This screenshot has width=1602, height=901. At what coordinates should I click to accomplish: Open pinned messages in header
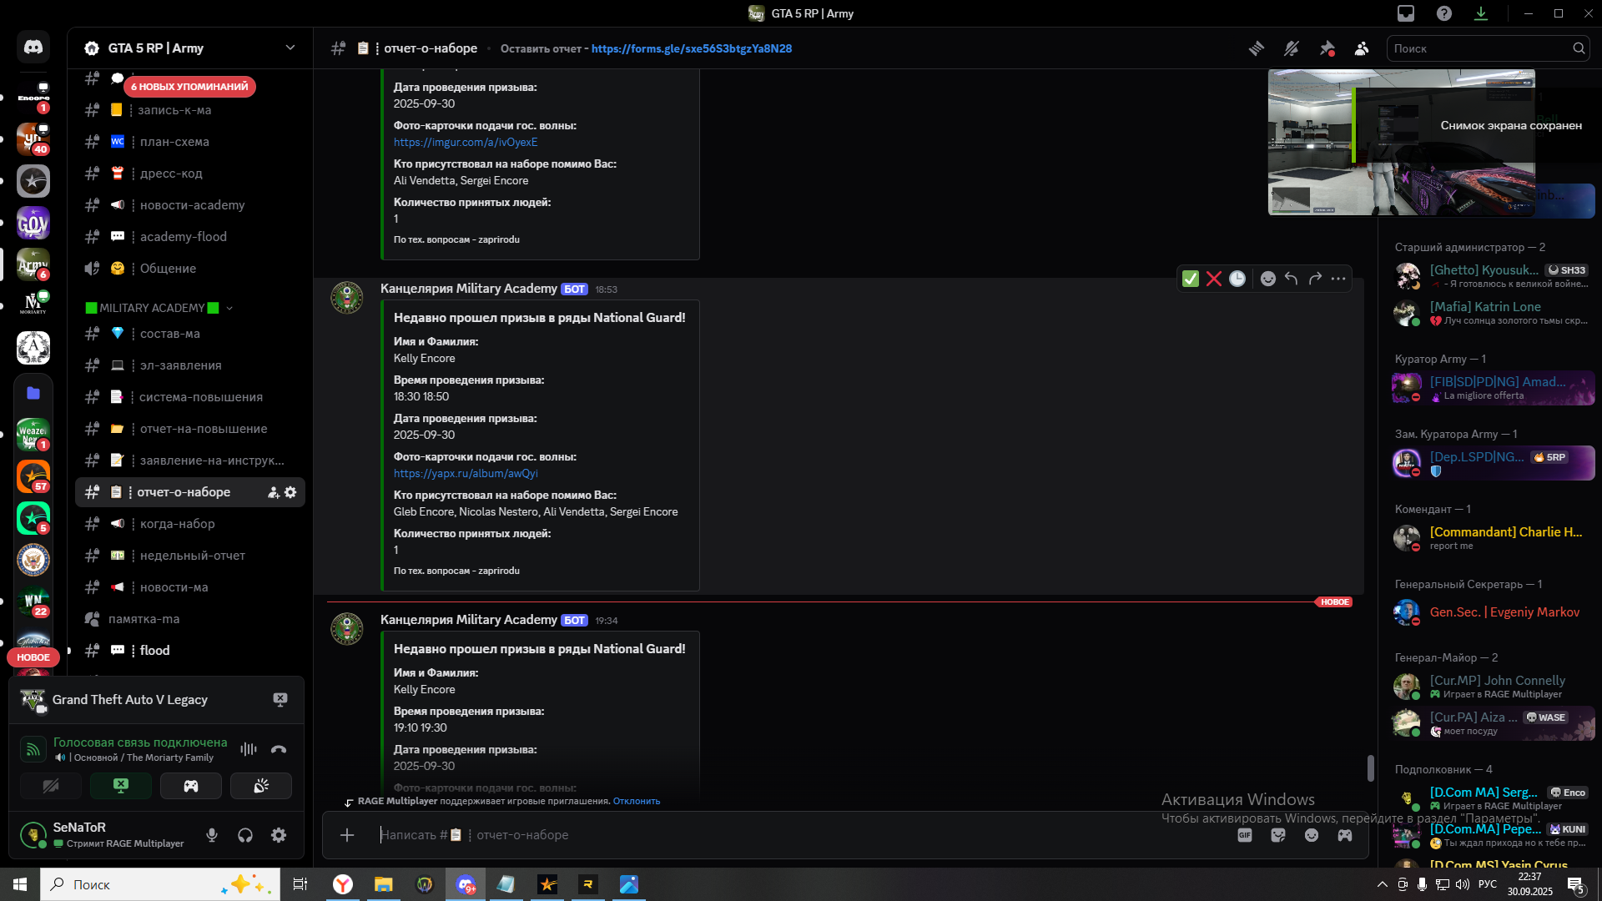[1327, 48]
